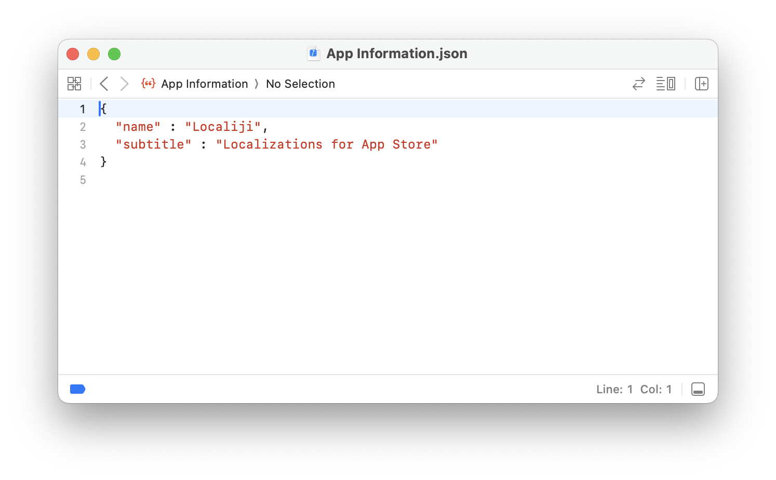Click line number 4 in the gutter

pyautogui.click(x=83, y=162)
